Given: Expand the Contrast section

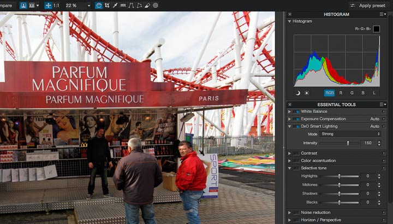Looking at the screenshot, I should pyautogui.click(x=289, y=154).
